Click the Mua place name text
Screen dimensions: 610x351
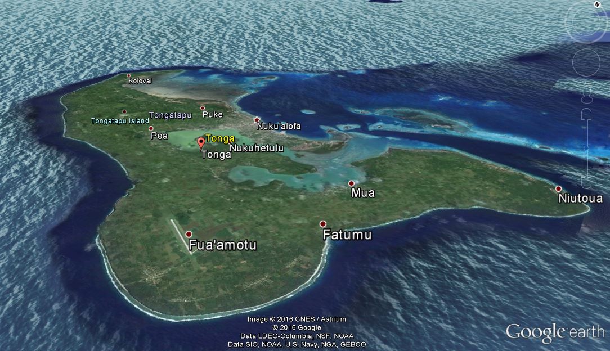tap(364, 192)
